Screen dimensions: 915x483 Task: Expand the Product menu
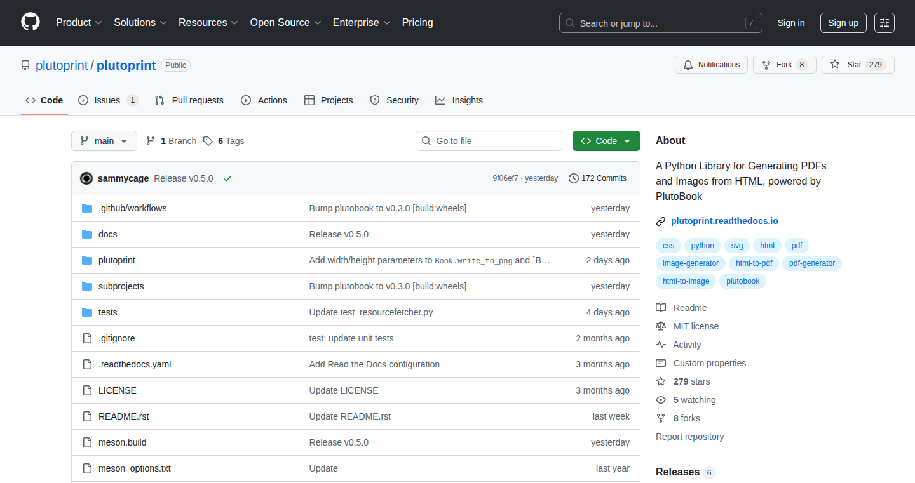[x=79, y=22]
